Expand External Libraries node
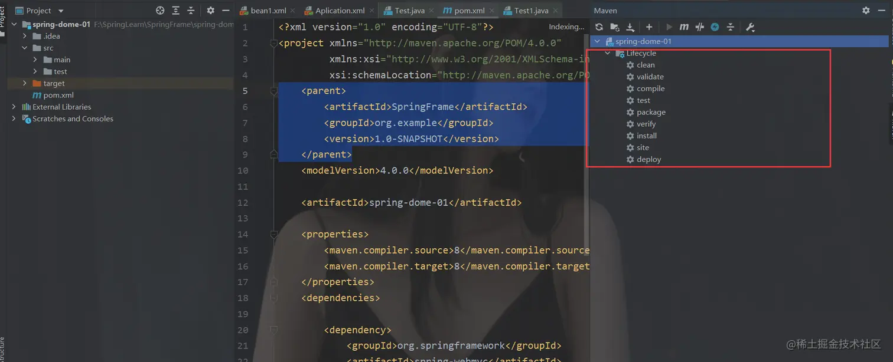 [14, 107]
